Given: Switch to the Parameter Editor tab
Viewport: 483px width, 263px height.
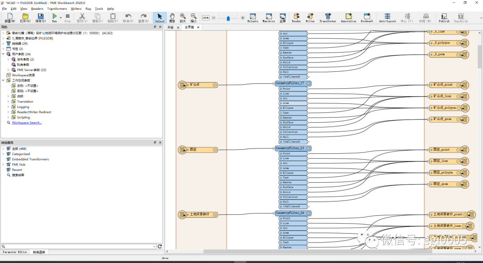Looking at the screenshot, I should [15, 252].
